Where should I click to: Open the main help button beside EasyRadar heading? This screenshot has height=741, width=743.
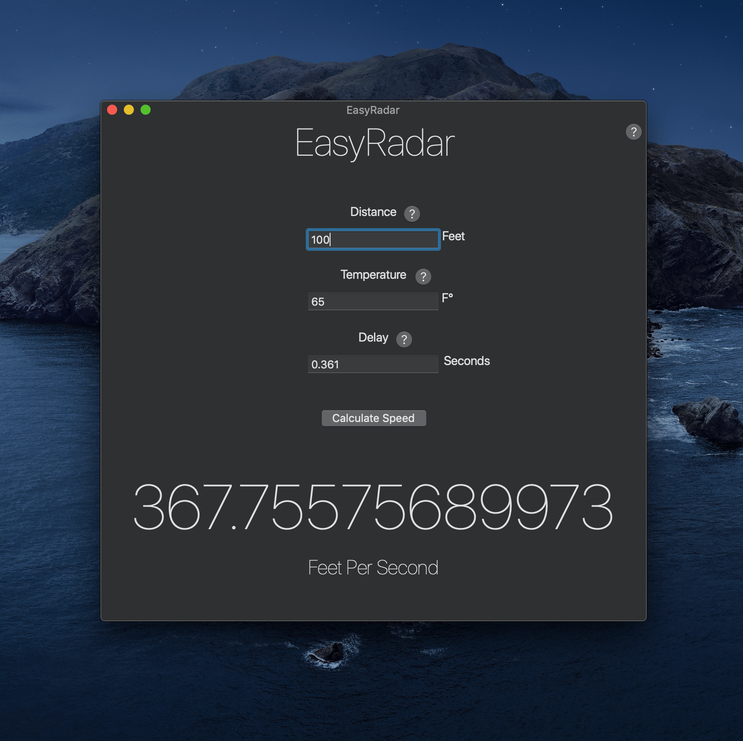click(x=633, y=132)
